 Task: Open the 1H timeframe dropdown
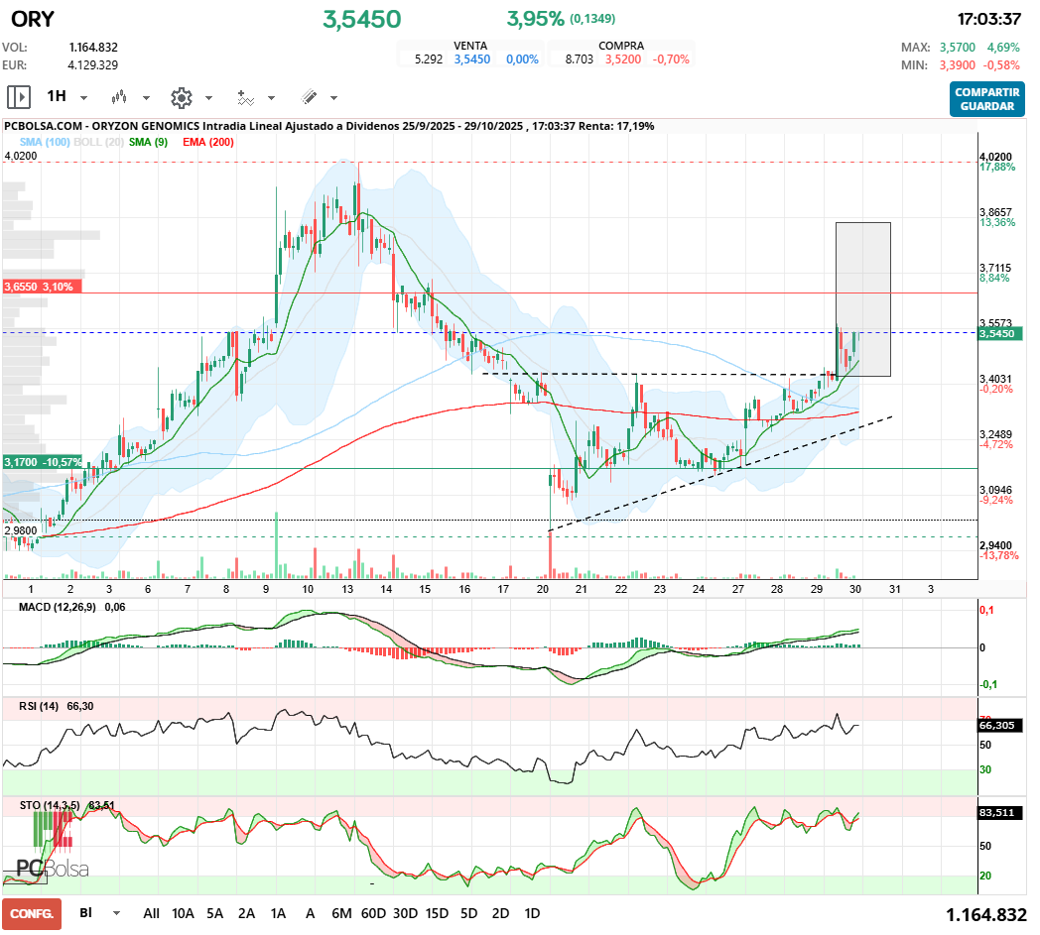[82, 97]
